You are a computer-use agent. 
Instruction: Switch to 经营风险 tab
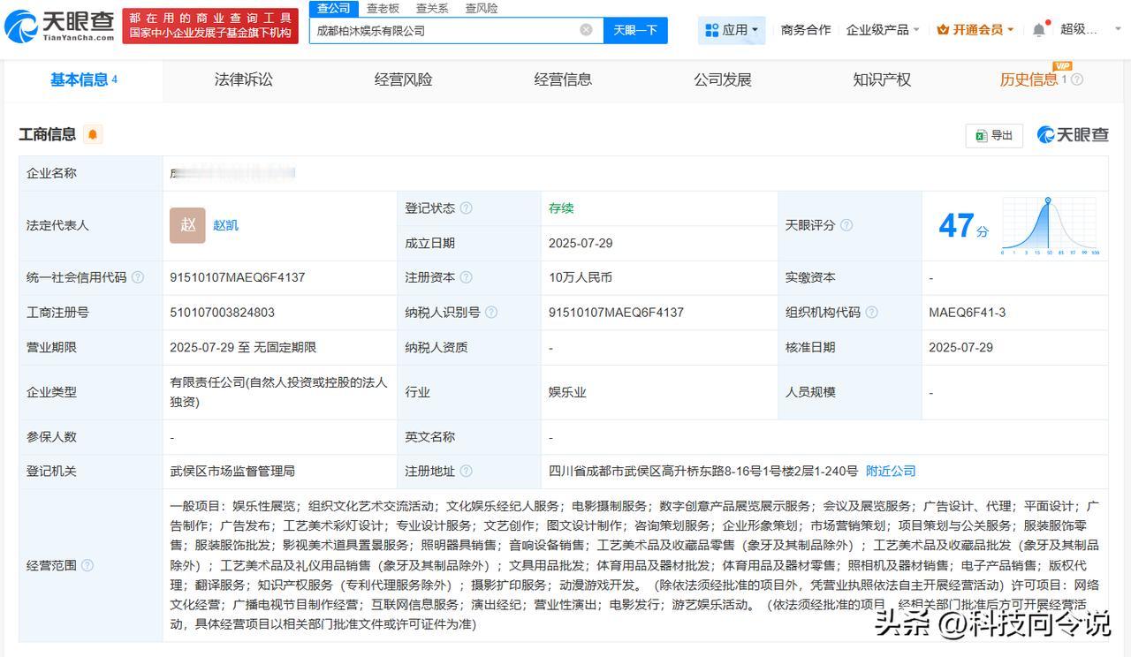pos(403,79)
